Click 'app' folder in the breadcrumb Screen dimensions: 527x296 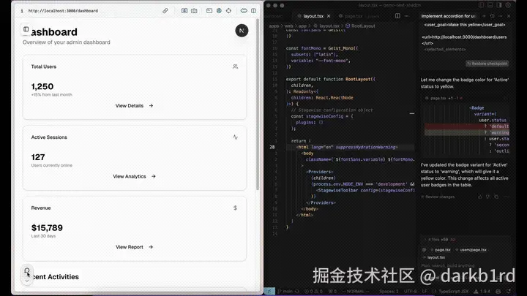click(302, 26)
